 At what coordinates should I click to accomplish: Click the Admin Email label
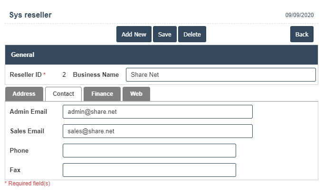pos(29,112)
